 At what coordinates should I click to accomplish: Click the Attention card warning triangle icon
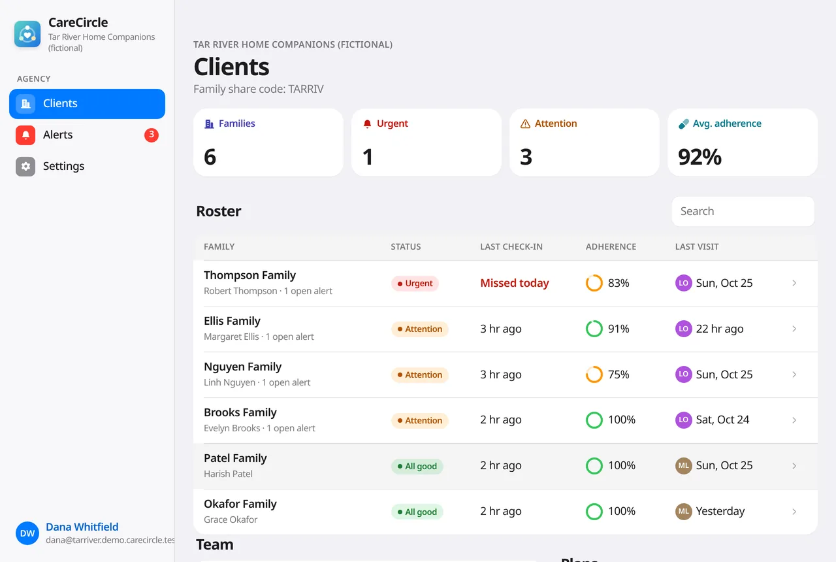pyautogui.click(x=525, y=124)
